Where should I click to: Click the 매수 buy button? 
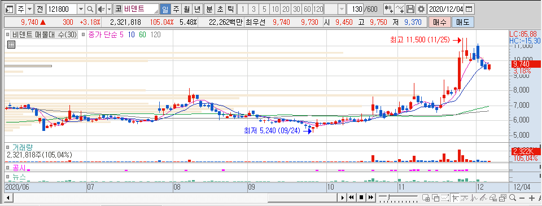(x=440, y=23)
